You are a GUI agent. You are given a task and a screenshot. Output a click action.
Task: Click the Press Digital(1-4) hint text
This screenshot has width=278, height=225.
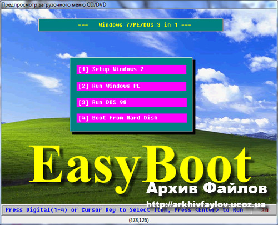pos(36,210)
